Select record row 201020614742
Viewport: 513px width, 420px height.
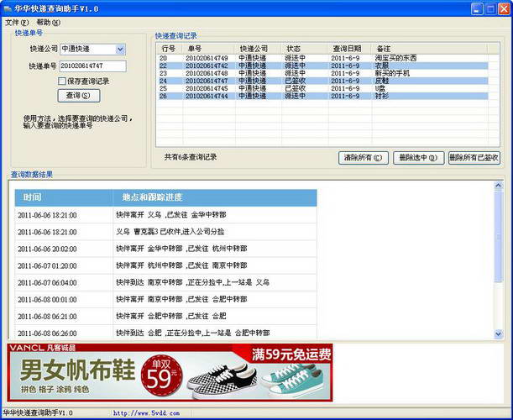point(323,66)
